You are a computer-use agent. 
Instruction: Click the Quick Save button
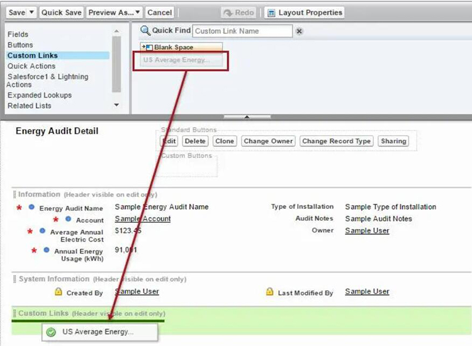(x=62, y=13)
